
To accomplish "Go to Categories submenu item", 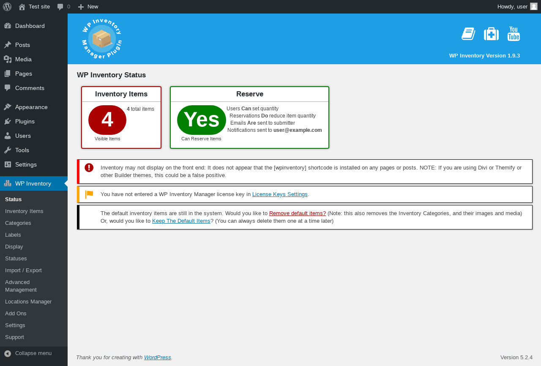I will tap(18, 223).
